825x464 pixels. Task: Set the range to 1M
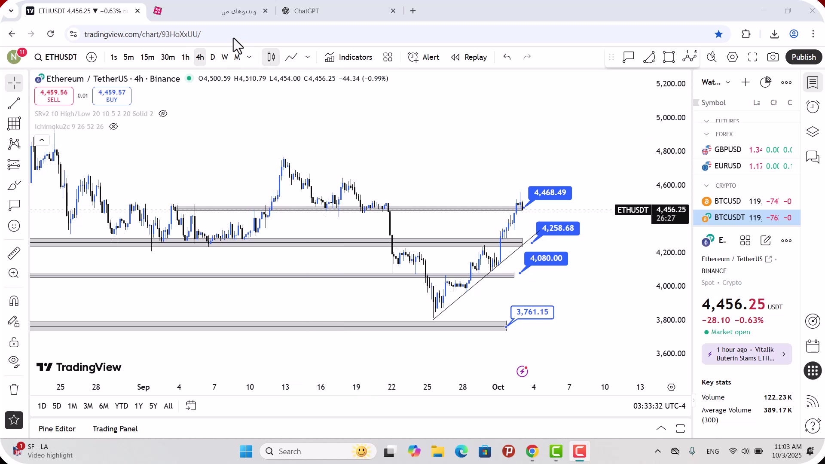click(72, 406)
